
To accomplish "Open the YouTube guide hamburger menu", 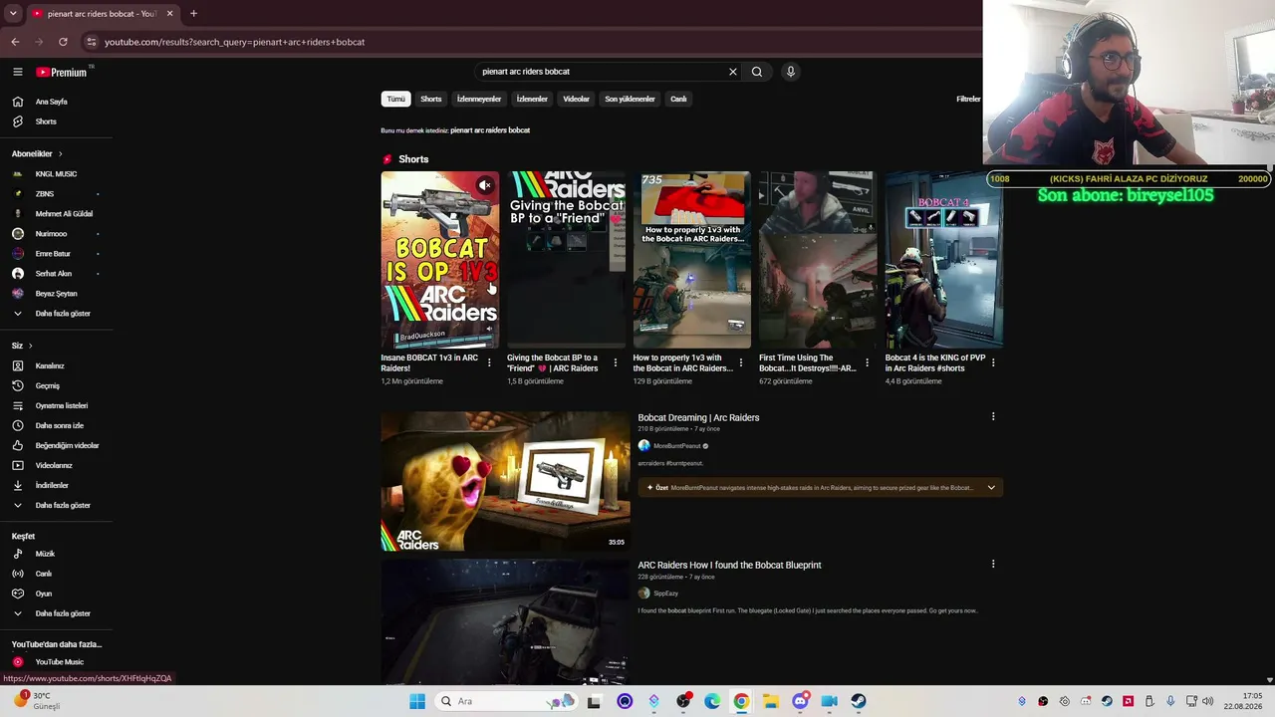I will tap(17, 72).
